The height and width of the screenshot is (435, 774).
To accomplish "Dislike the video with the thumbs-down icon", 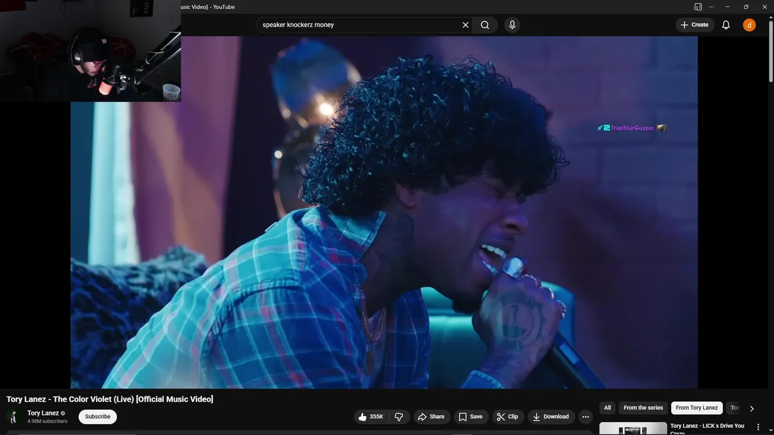I will [399, 417].
